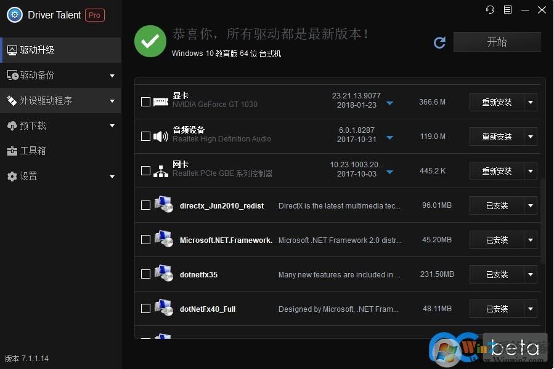Select the Realtek High Definition Audio checkbox
This screenshot has height=369, width=554.
145,136
